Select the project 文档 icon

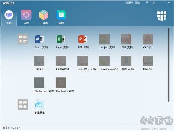[x=104, y=39]
